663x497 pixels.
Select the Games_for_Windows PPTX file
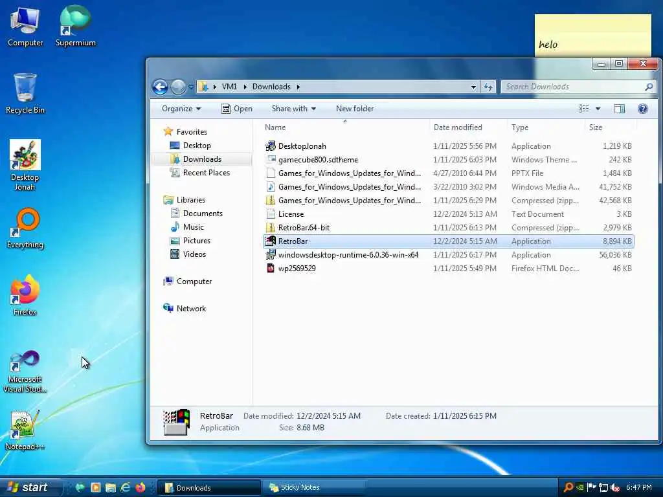349,173
